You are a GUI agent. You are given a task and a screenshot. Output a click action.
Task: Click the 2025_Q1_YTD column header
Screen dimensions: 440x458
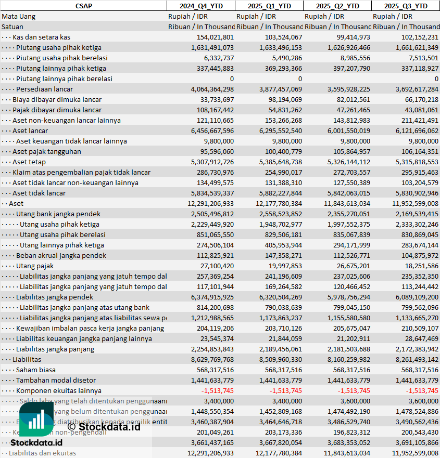pos(269,6)
